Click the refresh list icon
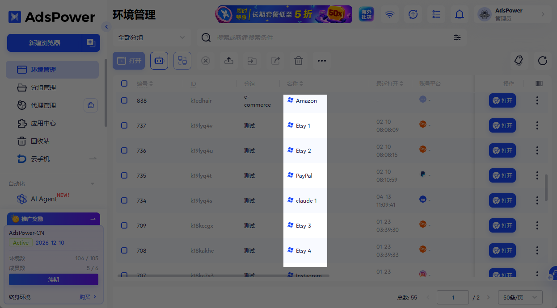 pyautogui.click(x=543, y=61)
